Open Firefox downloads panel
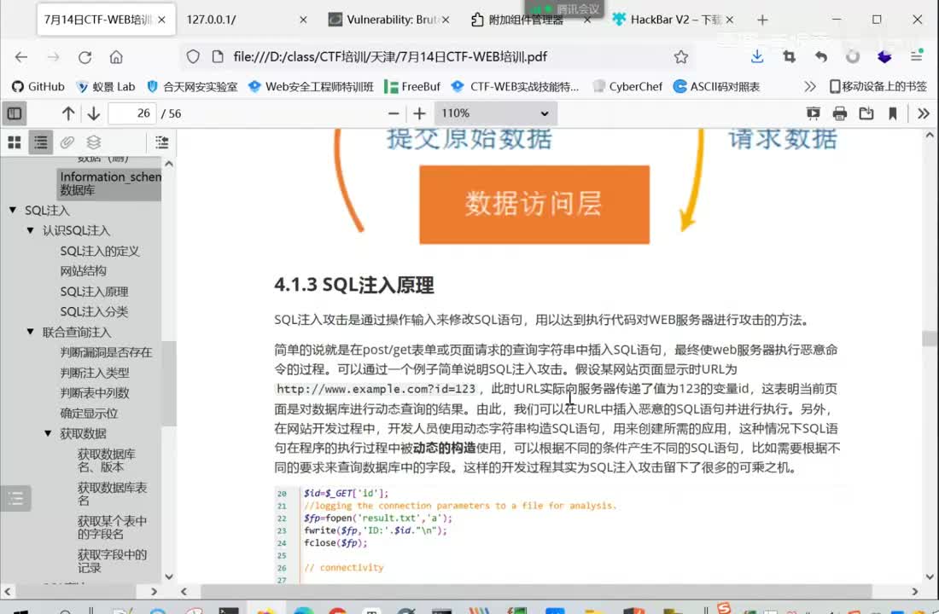 click(757, 57)
